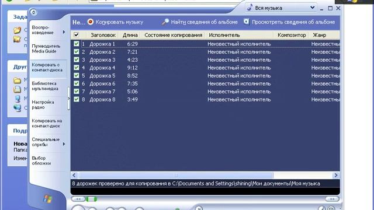Click the documents icon in Другие места panel
Image resolution: width=374 pixels, height=210 pixels.
[17, 89]
